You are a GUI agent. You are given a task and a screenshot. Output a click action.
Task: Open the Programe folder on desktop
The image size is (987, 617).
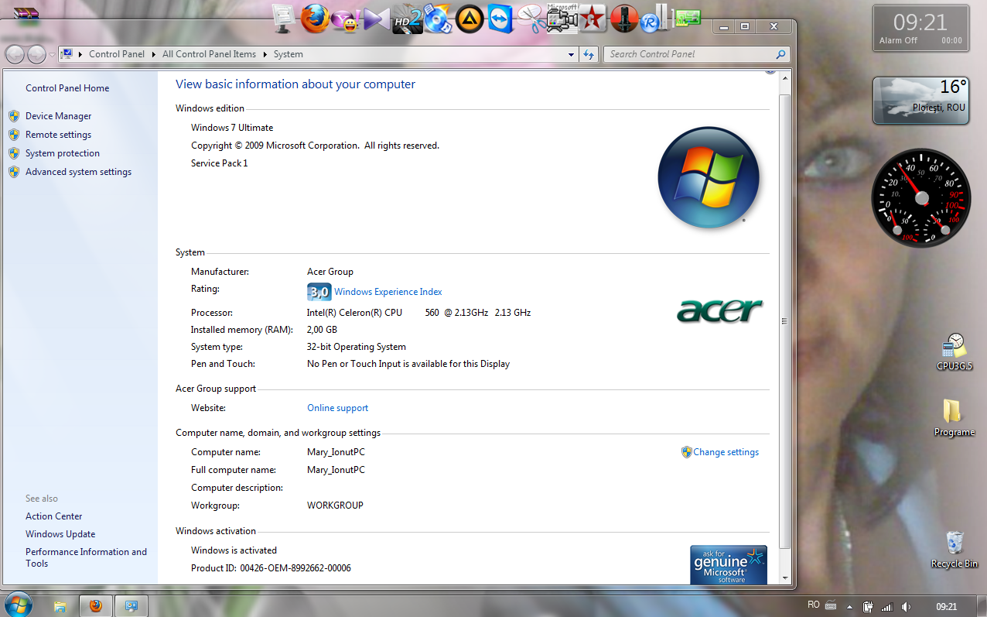coord(954,418)
